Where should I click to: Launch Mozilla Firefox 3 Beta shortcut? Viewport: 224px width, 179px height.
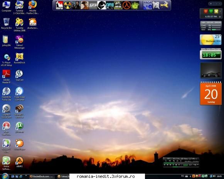32,7
